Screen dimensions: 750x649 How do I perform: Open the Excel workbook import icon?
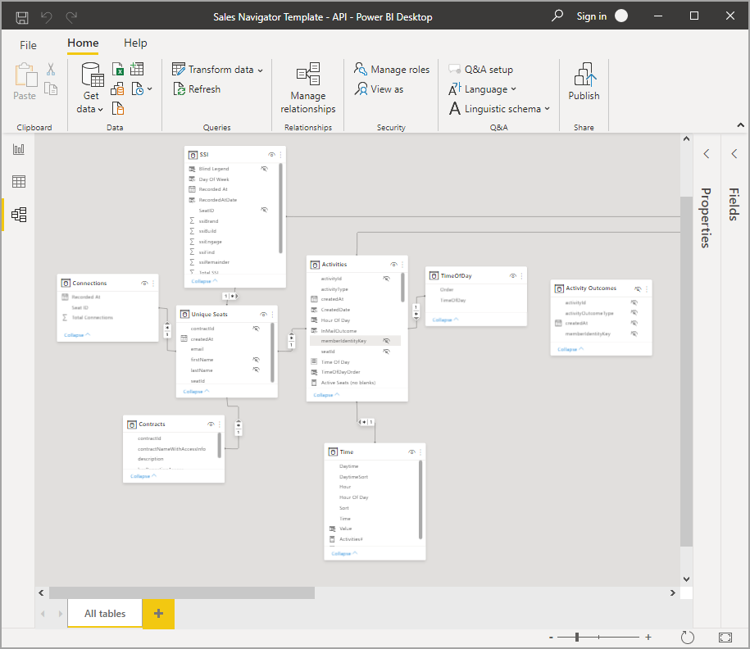pyautogui.click(x=118, y=69)
